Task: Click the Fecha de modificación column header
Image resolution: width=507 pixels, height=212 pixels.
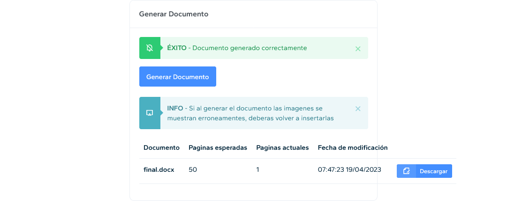Action: point(353,147)
